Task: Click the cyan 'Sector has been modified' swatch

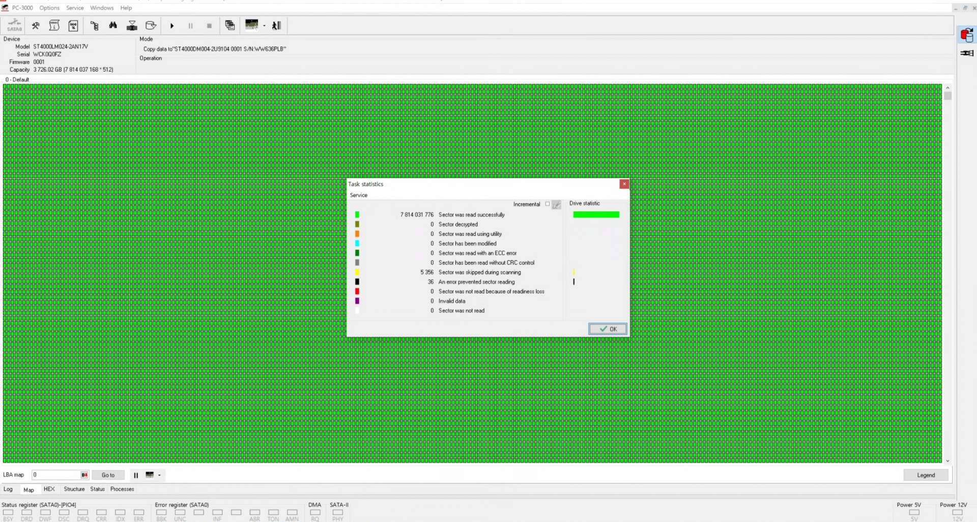Action: [x=357, y=243]
